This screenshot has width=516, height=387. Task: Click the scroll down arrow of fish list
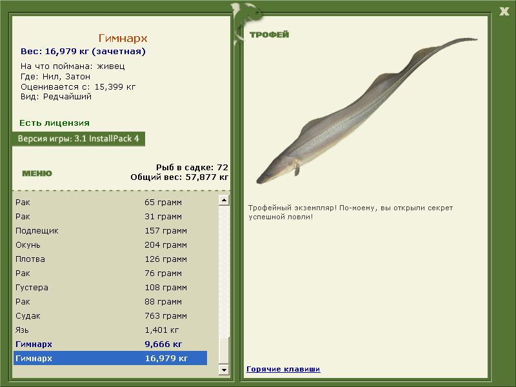224,370
